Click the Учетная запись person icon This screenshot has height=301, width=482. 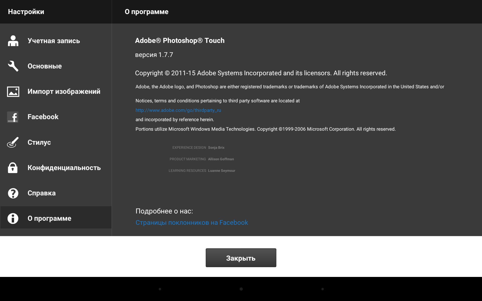[13, 41]
